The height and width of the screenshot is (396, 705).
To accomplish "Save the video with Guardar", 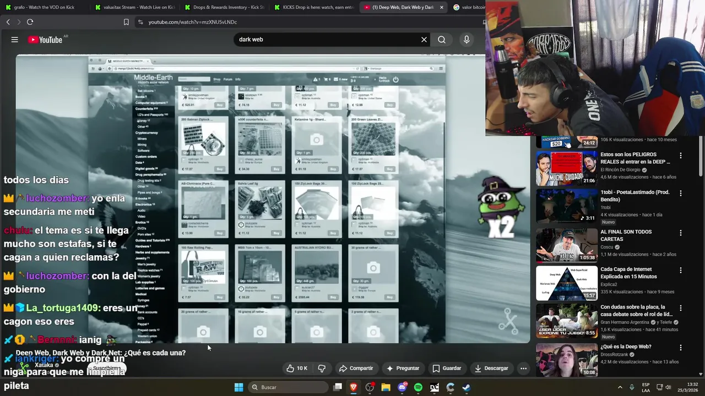I will pos(447,369).
